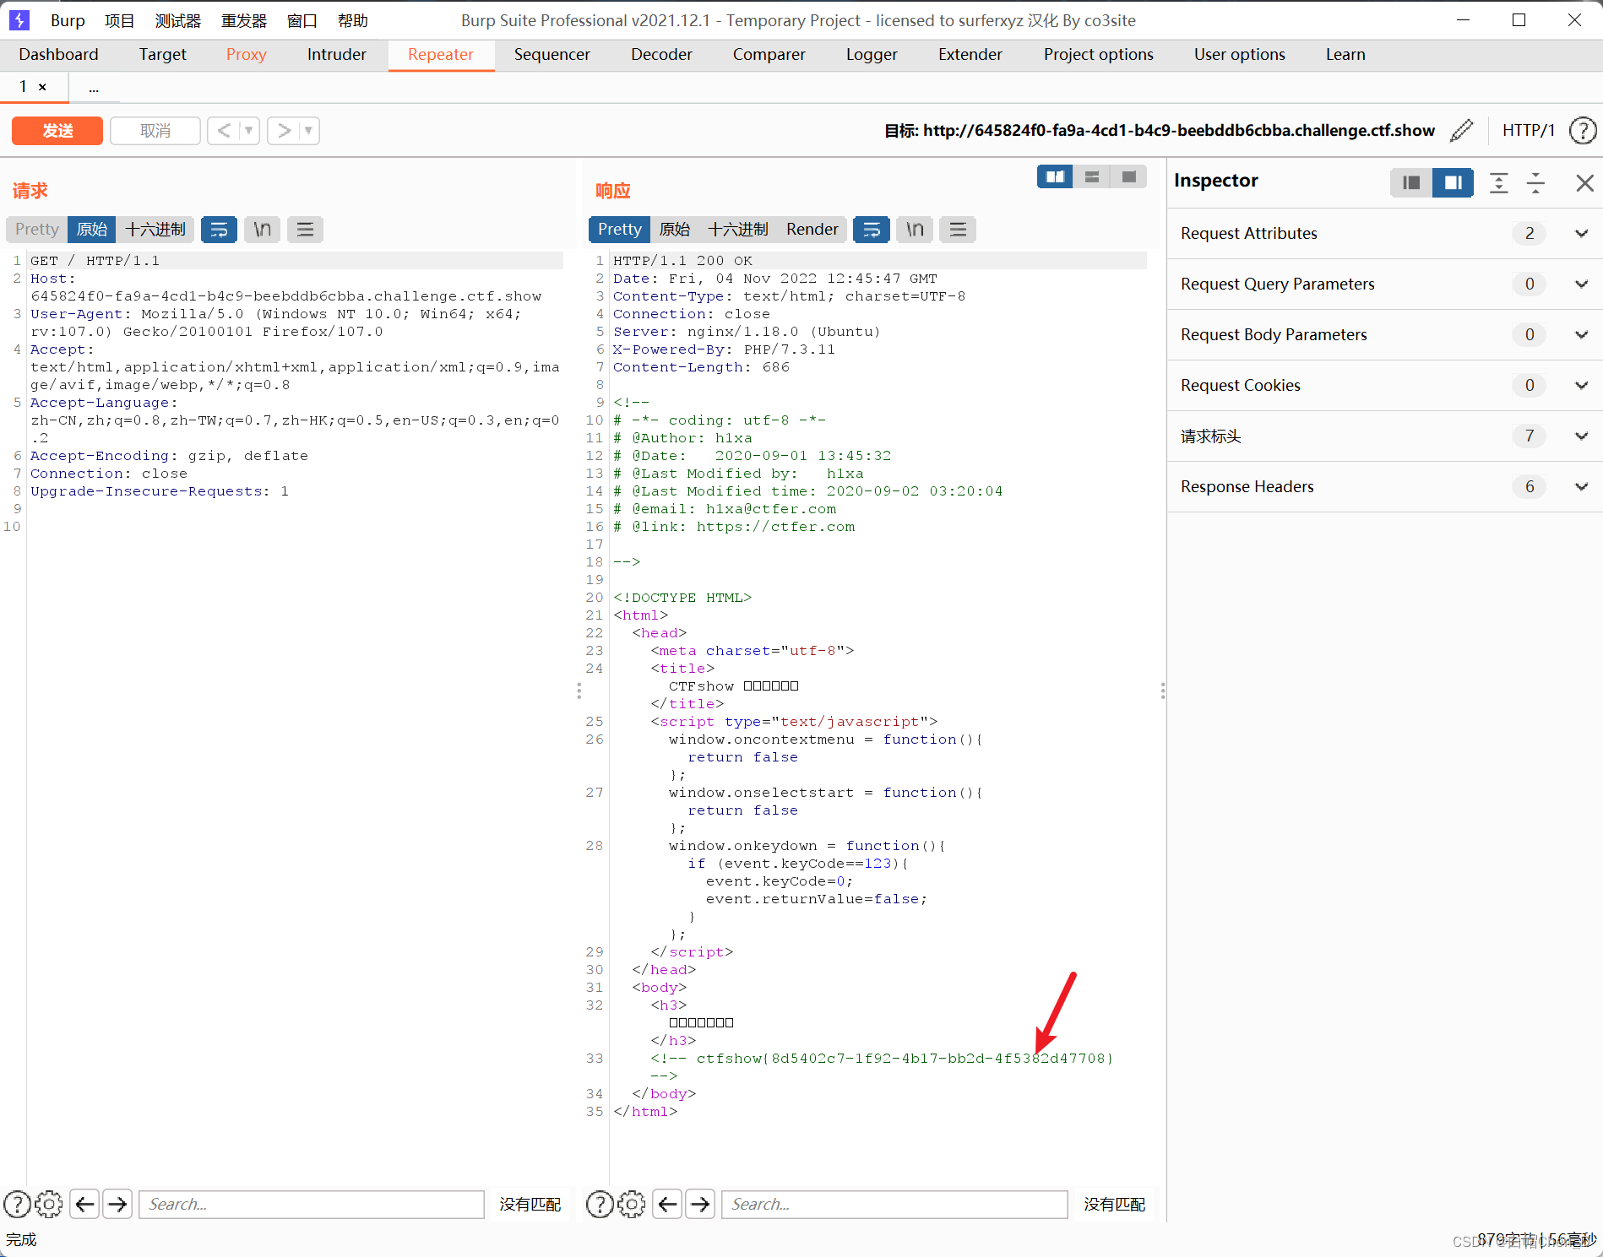Open the 测试器 menu
The image size is (1603, 1257).
pos(177,20)
